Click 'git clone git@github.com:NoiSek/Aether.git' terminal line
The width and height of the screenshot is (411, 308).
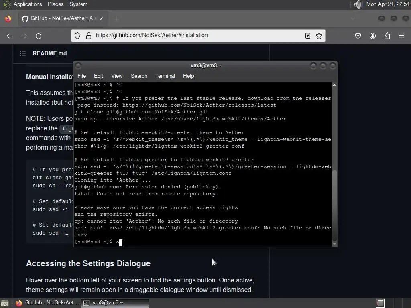pos(142,112)
